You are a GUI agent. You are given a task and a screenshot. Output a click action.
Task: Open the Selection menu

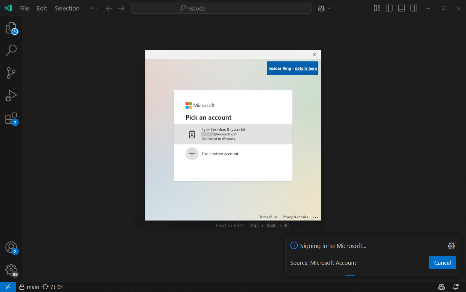click(67, 8)
